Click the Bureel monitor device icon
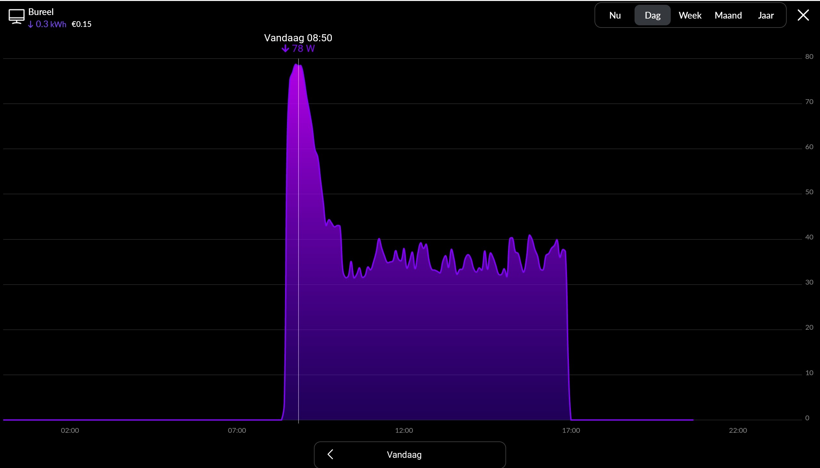 point(16,17)
